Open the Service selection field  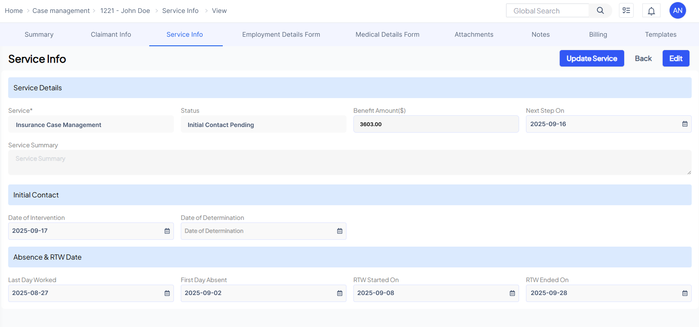pyautogui.click(x=91, y=124)
